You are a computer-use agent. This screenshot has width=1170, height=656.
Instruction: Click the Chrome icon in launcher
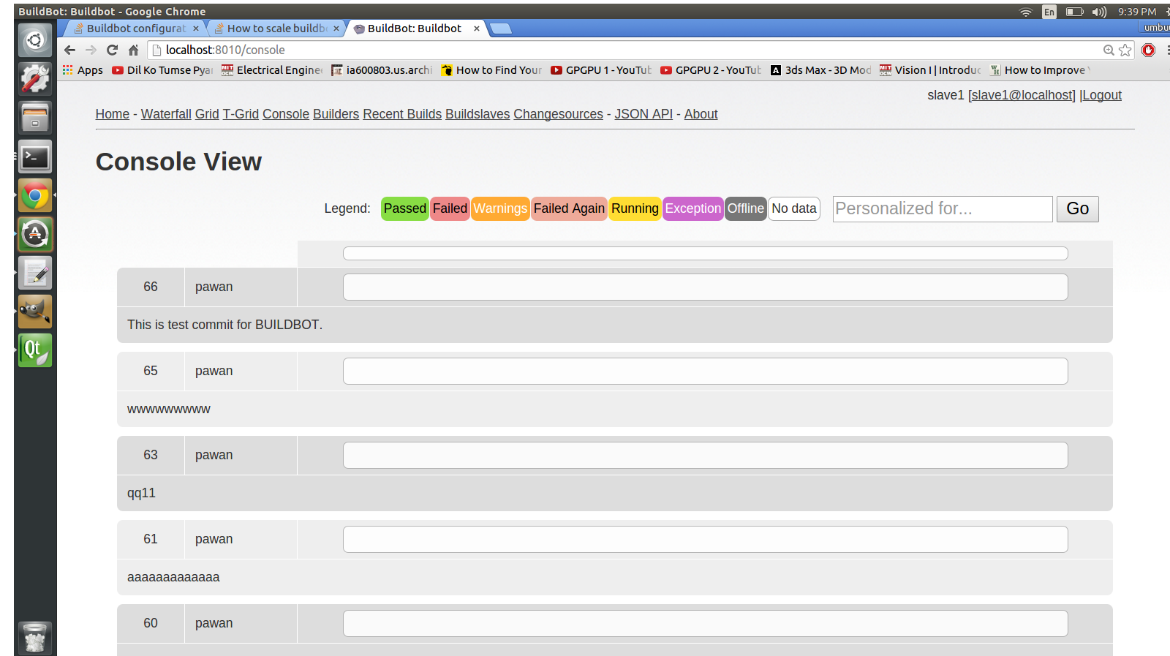pyautogui.click(x=35, y=195)
